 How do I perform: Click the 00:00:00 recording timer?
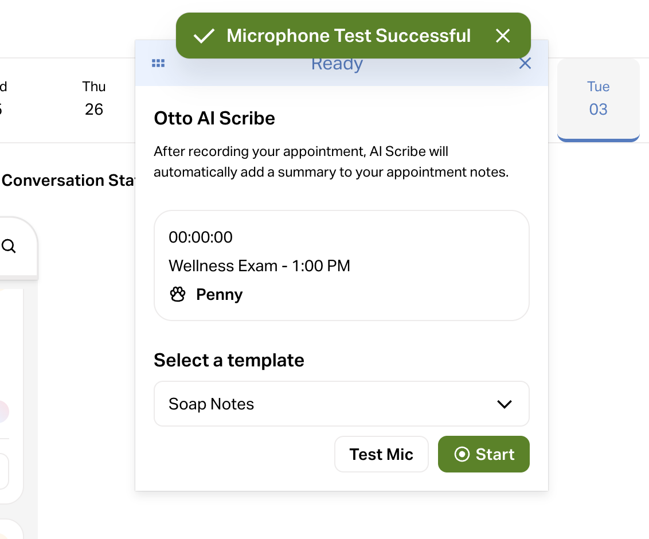pos(201,237)
